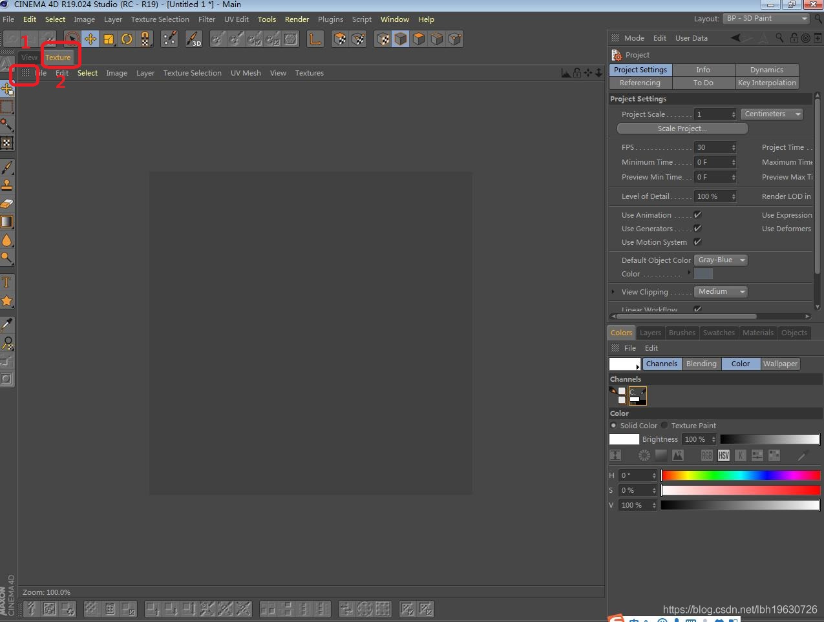This screenshot has height=622, width=824.
Task: Select the Brush tool in left toolbar
Action: coord(7,167)
